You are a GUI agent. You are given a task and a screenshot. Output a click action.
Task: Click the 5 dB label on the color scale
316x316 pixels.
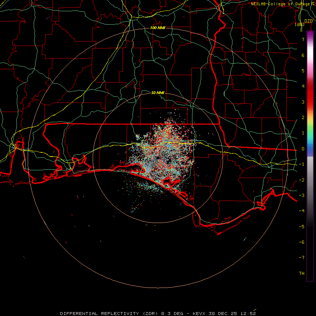(x=303, y=71)
